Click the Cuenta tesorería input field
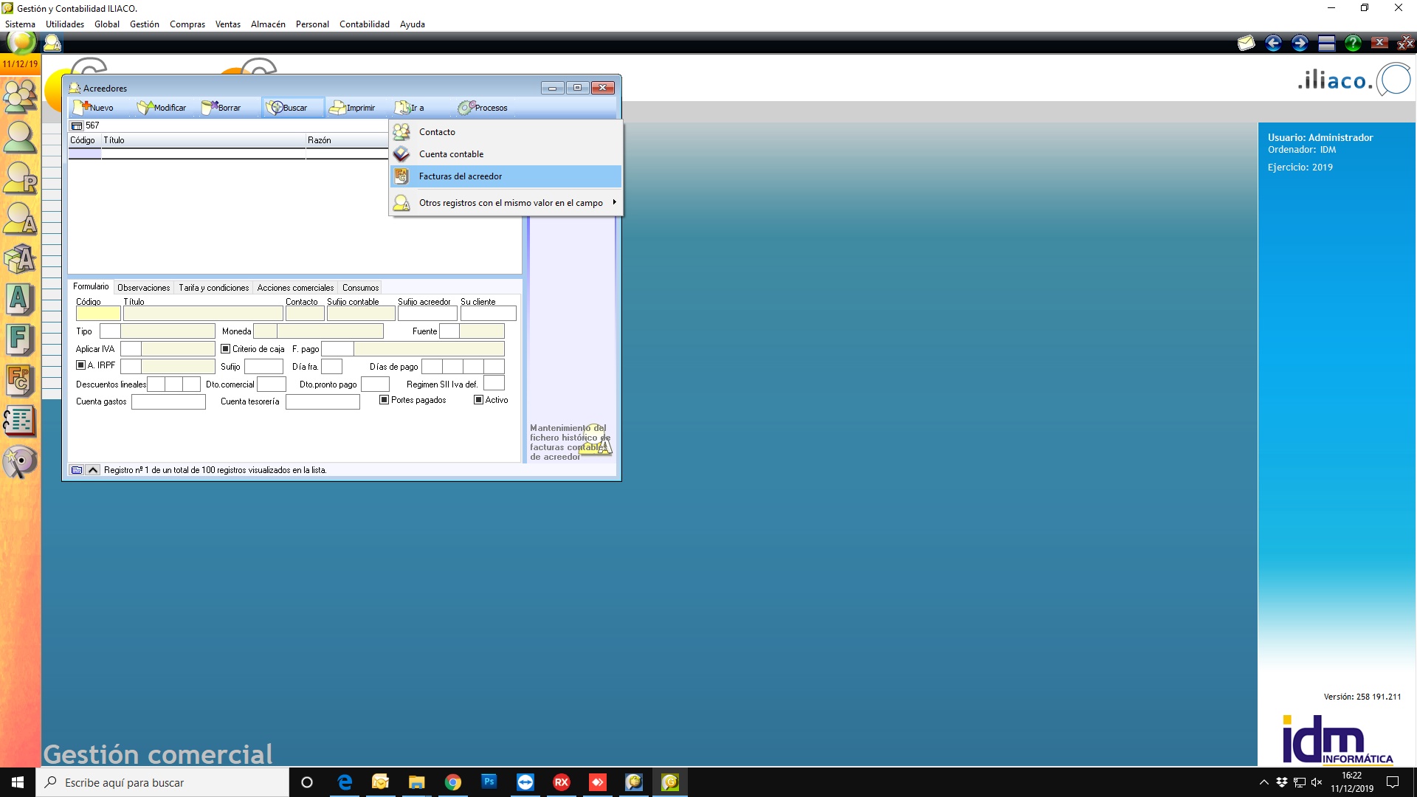The image size is (1417, 797). point(323,402)
